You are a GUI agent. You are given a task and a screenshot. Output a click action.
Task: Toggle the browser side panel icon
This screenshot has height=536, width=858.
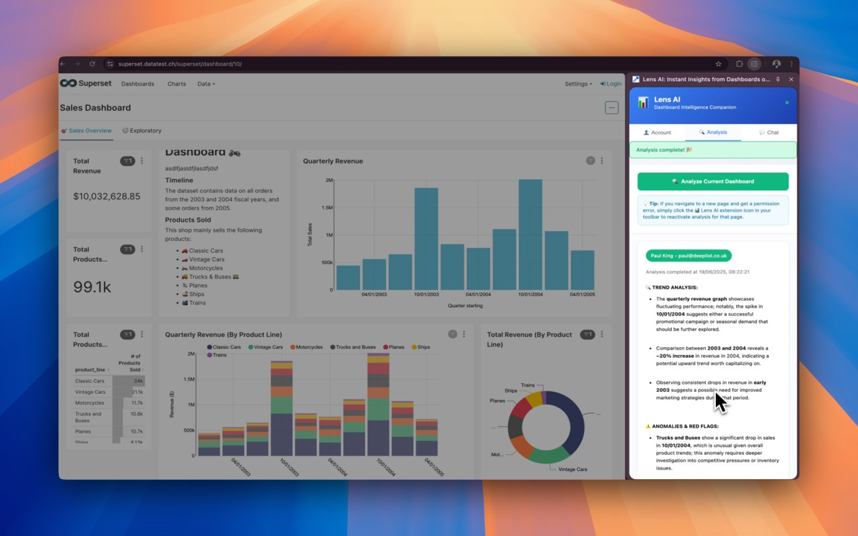tap(754, 64)
